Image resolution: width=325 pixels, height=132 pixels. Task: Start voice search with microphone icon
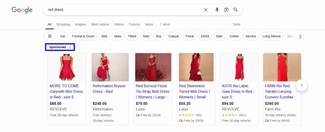coord(217,10)
